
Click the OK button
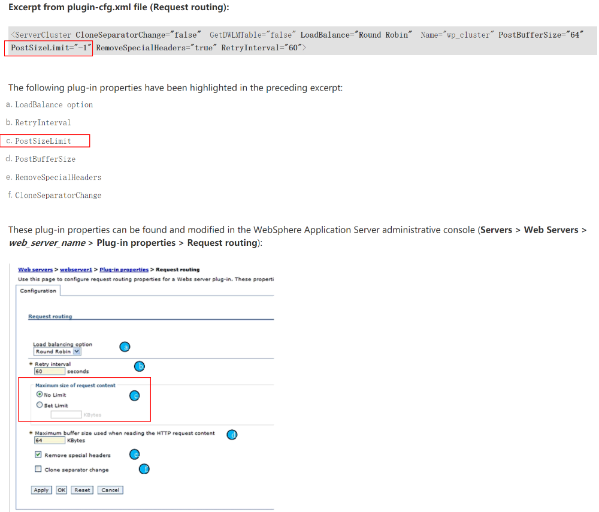[x=62, y=490]
